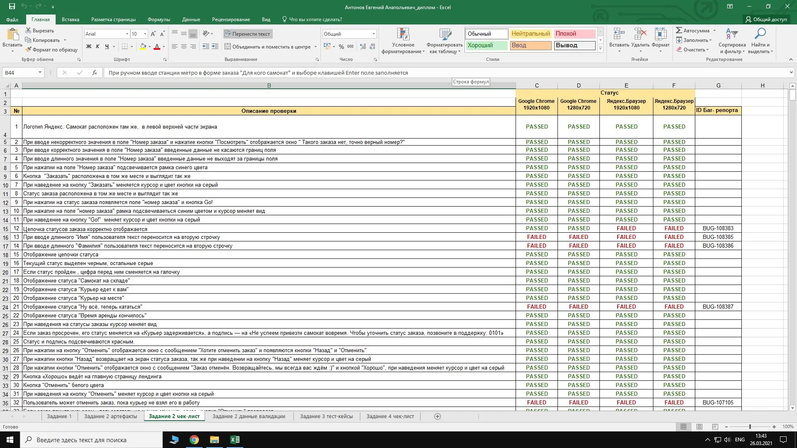Open the font size dropdown
Screen dimensions: 797x448
tap(145, 34)
